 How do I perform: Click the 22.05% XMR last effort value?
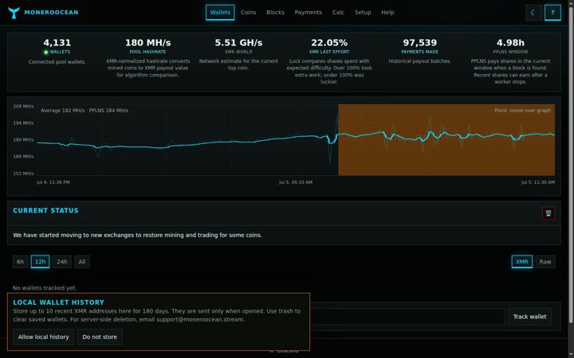pyautogui.click(x=329, y=43)
